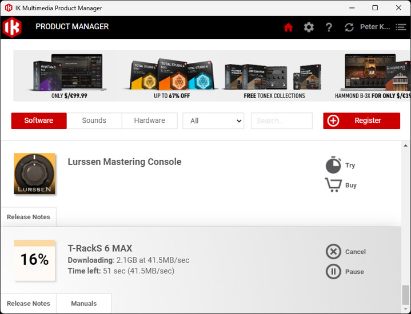Expand the All filter dropdown
This screenshot has height=314, width=411.
tap(213, 121)
